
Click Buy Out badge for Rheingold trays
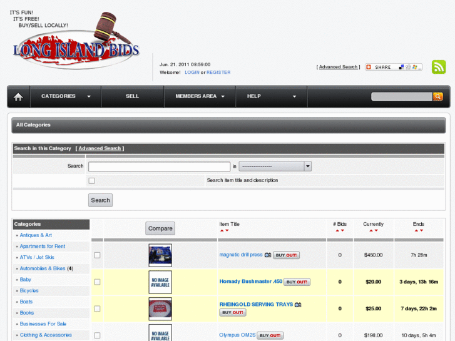[233, 313]
